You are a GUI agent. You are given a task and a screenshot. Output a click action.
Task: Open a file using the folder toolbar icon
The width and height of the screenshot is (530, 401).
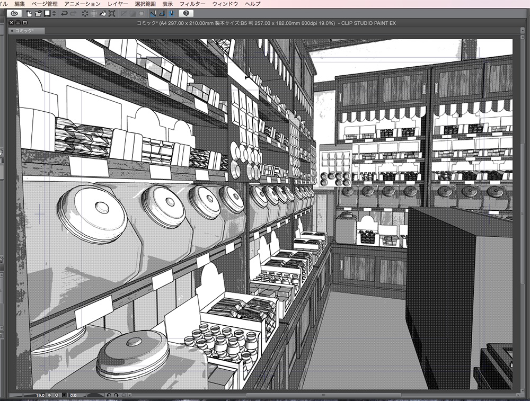[x=38, y=14]
